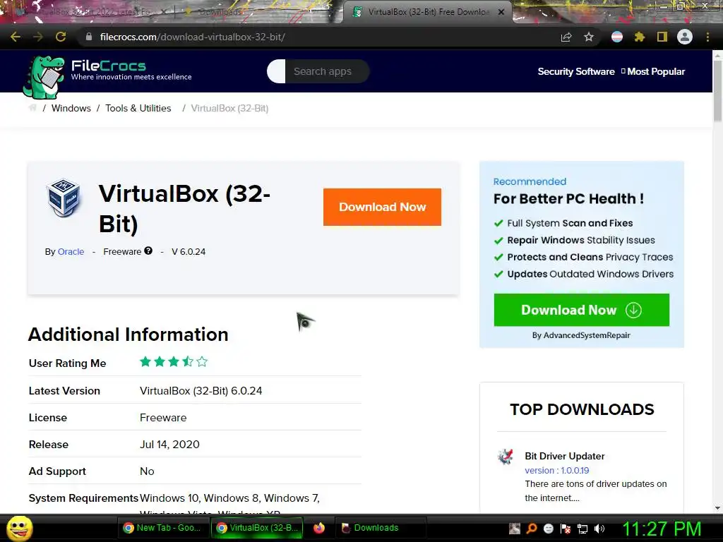Click the address bar URL
Viewport: 723px width, 542px height.
(192, 37)
